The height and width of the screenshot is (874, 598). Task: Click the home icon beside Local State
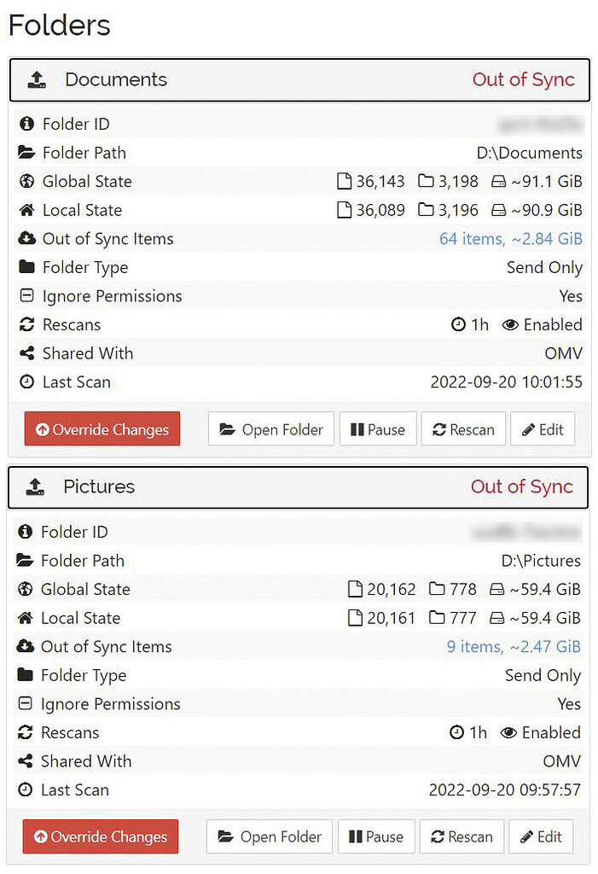pos(25,210)
